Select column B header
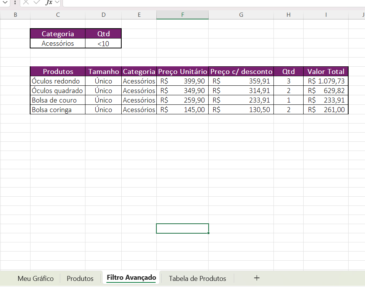365x287 pixels. point(15,15)
